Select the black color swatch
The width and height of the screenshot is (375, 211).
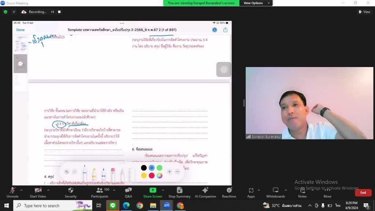(144, 168)
